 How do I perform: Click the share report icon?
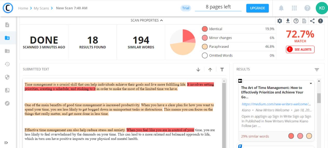coord(312,21)
